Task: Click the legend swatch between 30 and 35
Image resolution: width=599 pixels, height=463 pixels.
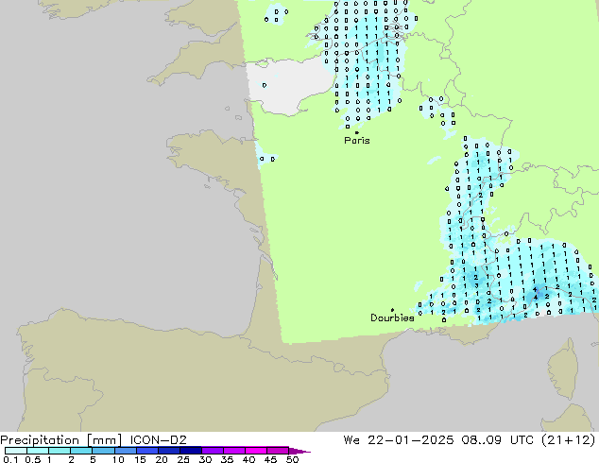Action: pyautogui.click(x=213, y=451)
